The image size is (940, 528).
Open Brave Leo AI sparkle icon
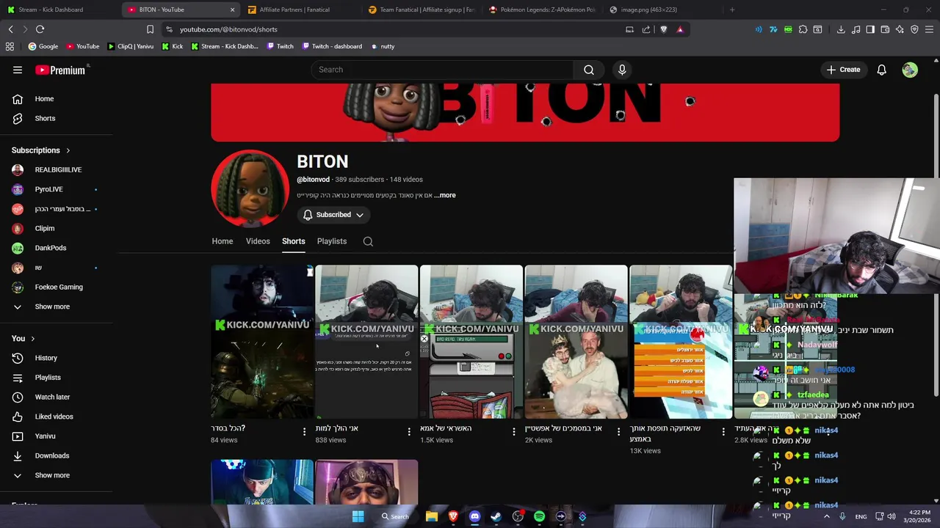(900, 29)
